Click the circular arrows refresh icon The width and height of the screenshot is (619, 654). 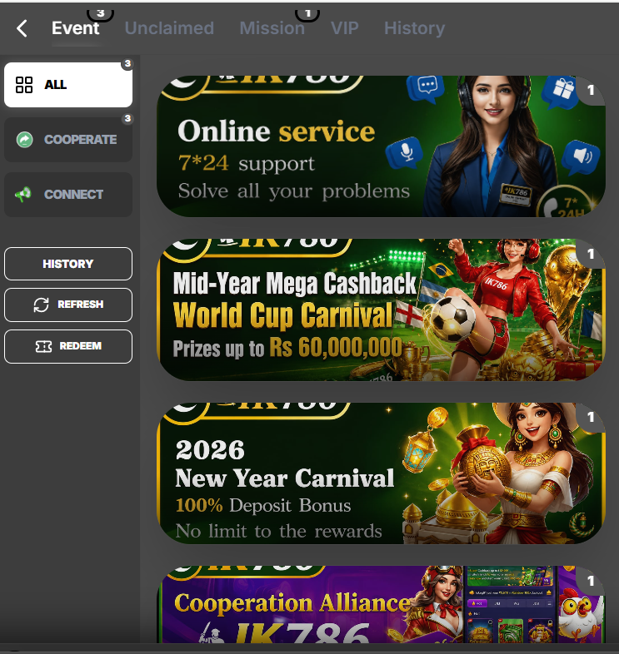42,305
